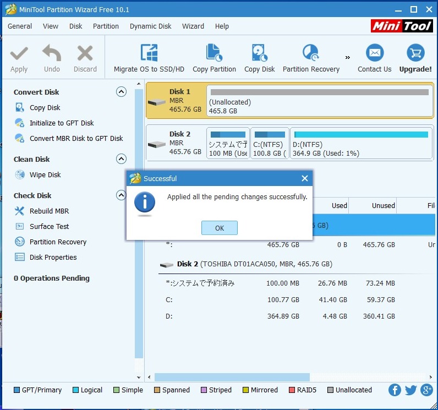
Task: Click the Unallocated legend color swatch
Action: pyautogui.click(x=330, y=390)
